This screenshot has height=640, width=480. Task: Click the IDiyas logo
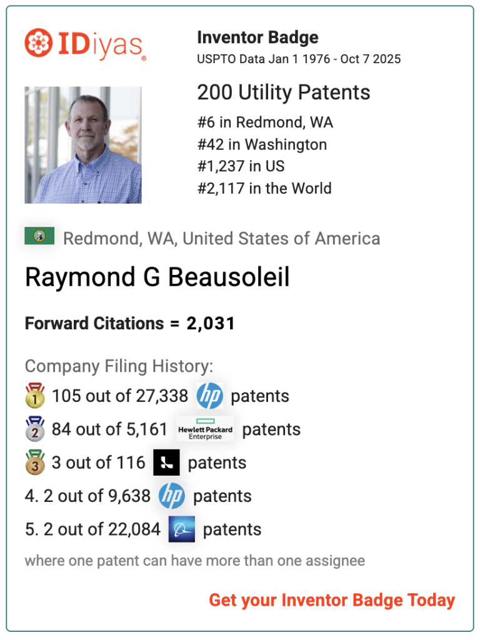coord(85,44)
